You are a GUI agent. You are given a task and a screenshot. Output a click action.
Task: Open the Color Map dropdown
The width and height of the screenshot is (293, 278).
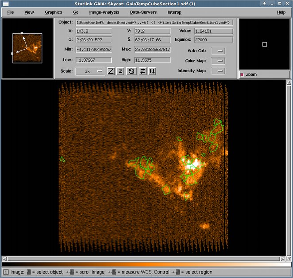click(218, 61)
